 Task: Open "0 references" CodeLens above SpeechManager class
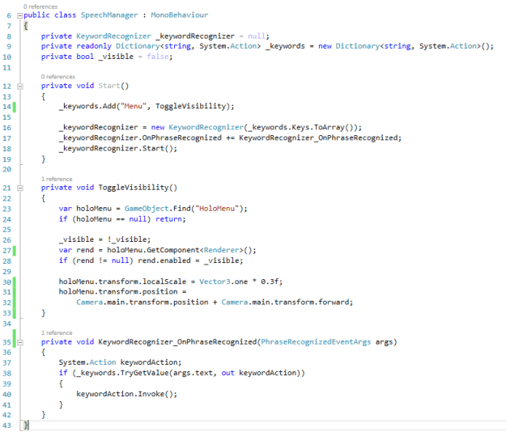[x=40, y=6]
